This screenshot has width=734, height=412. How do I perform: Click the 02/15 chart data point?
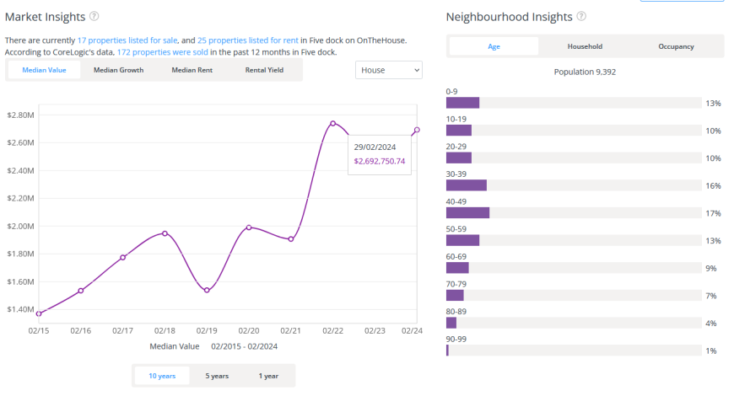pos(39,313)
